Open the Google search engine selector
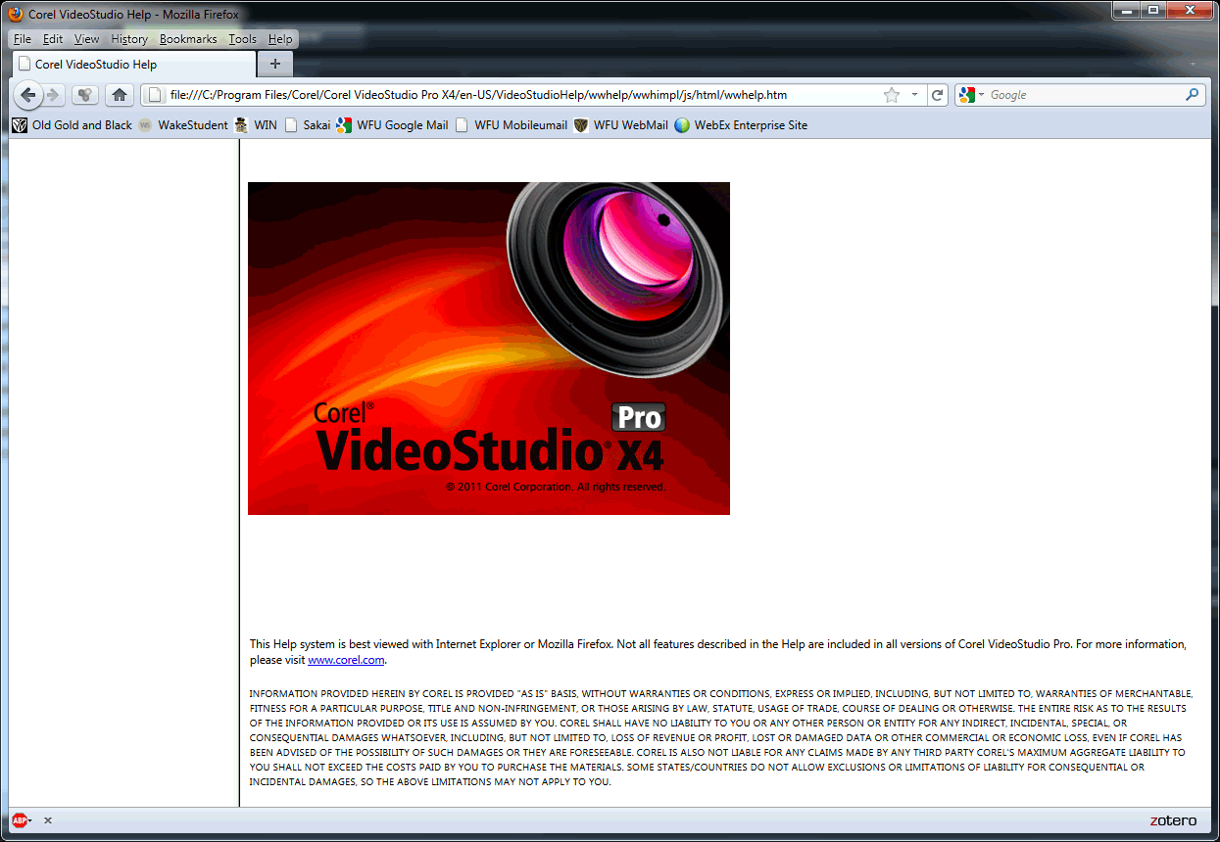The image size is (1220, 842). [972, 95]
